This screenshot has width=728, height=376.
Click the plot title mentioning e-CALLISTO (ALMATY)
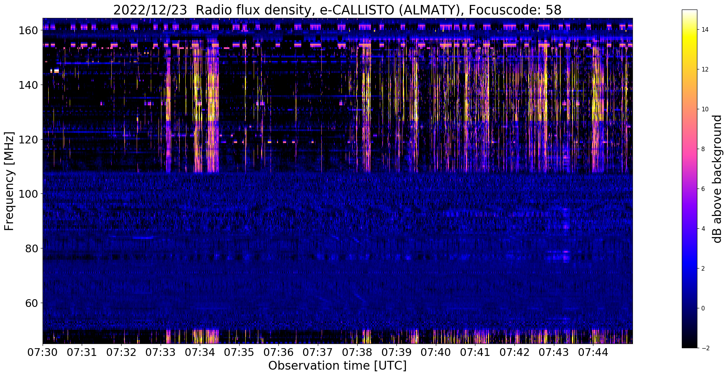pyautogui.click(x=337, y=10)
